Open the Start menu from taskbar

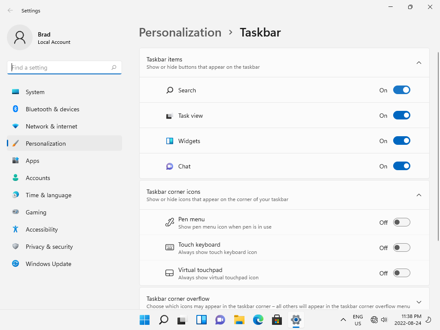[144, 320]
